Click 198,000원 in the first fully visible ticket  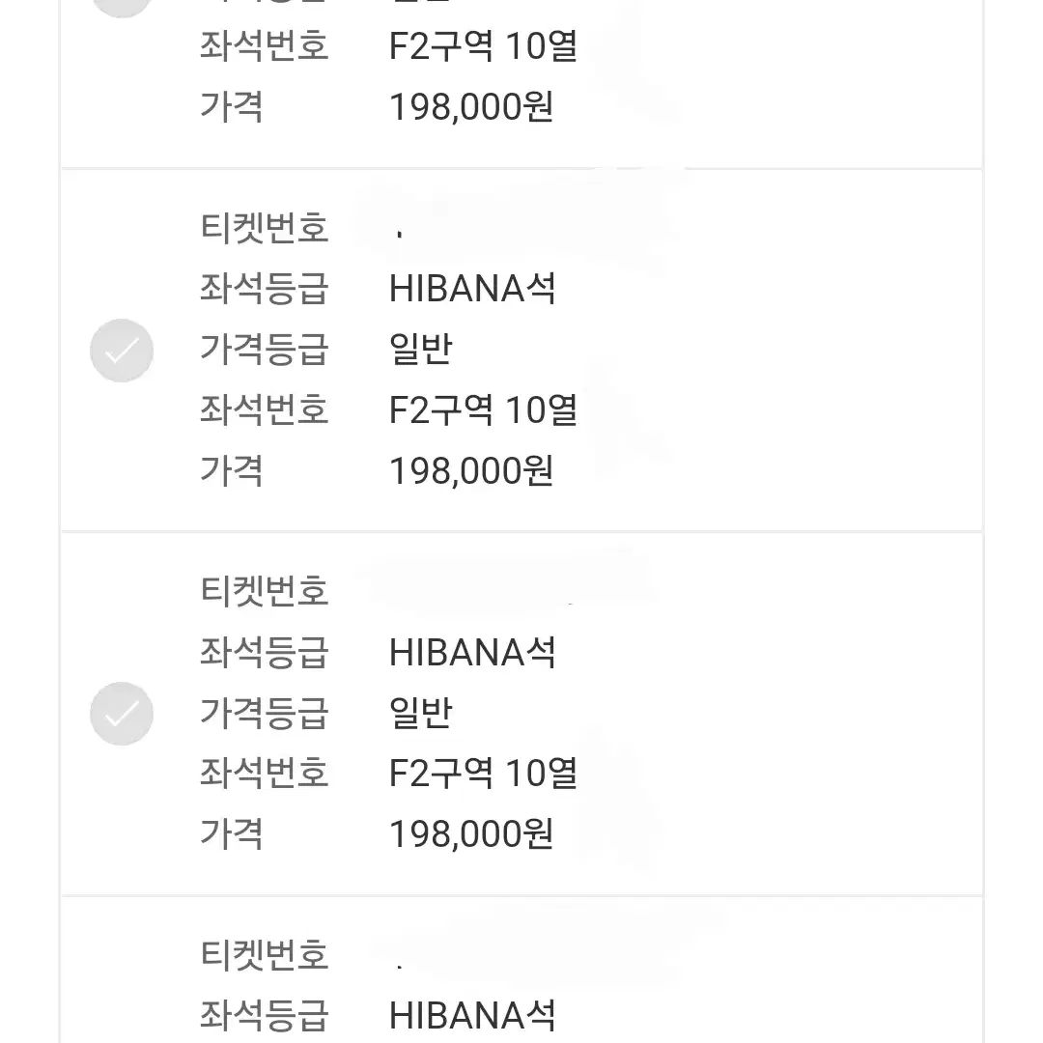[x=471, y=471]
